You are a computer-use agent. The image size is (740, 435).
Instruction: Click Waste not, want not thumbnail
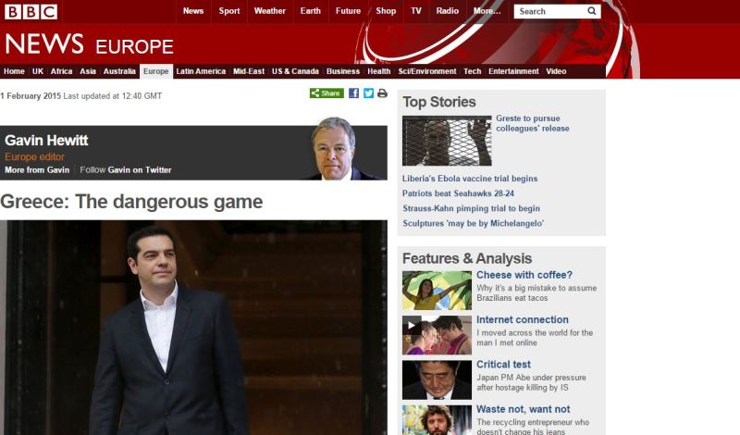[x=437, y=420]
